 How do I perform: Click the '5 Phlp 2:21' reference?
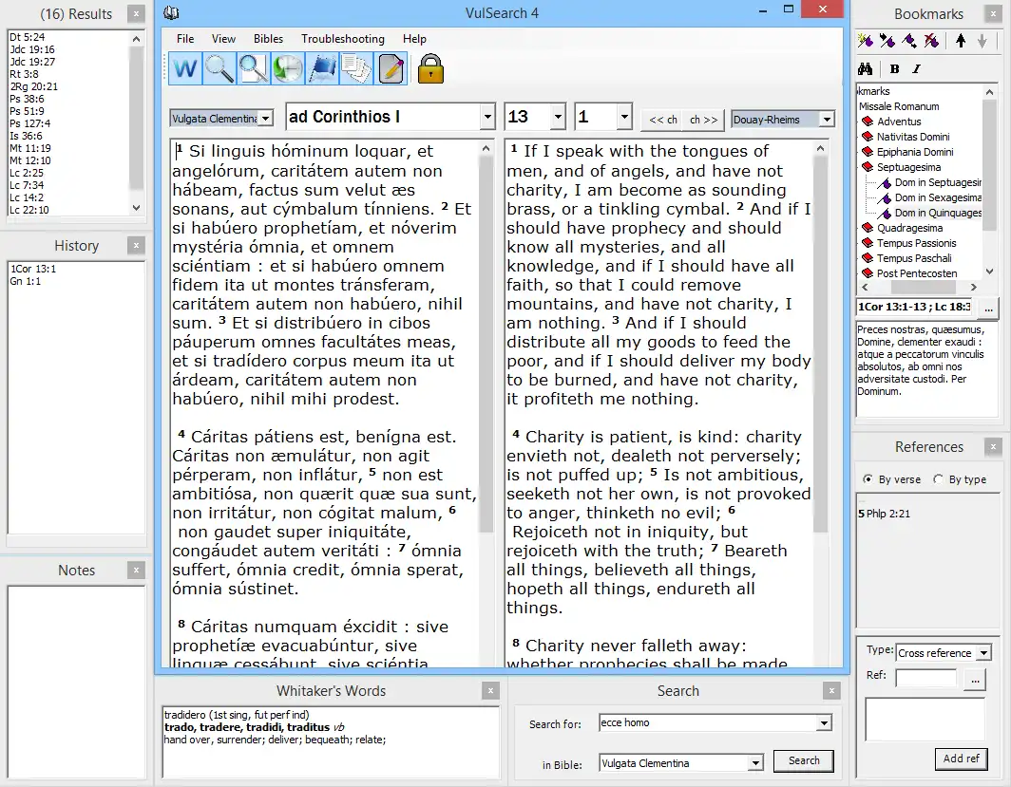pyautogui.click(x=884, y=514)
